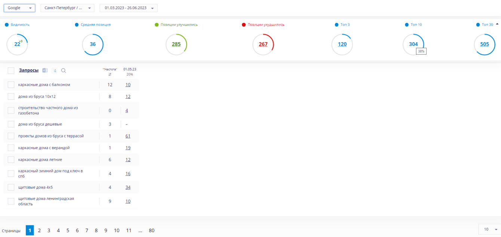501x237 pixels.
Task: Check box for проекты домов из бруса с террасой
Action: [11, 136]
